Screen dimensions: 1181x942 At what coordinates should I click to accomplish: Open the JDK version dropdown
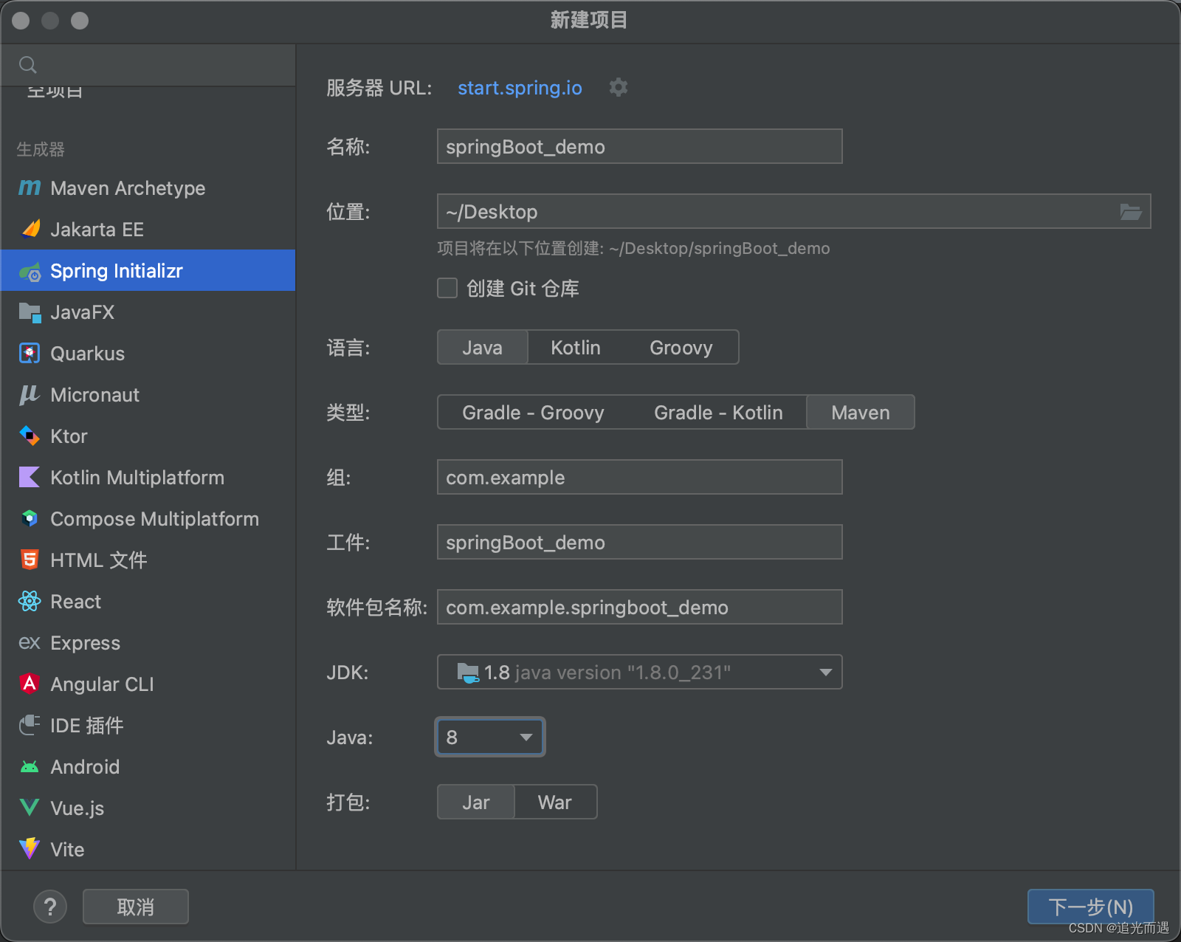pos(640,673)
